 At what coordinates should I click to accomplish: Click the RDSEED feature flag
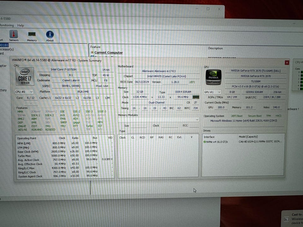50,130
